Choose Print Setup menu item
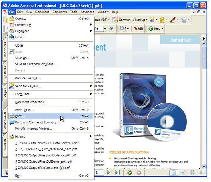 pyautogui.click(x=51, y=110)
